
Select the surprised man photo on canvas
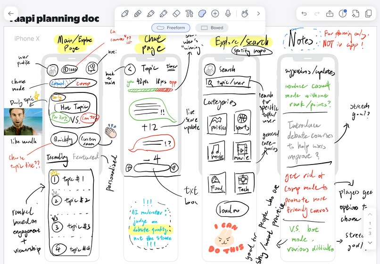point(23,122)
